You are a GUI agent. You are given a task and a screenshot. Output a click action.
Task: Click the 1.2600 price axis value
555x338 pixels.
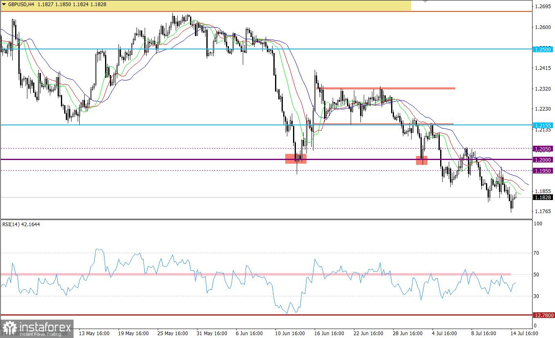pyautogui.click(x=544, y=27)
